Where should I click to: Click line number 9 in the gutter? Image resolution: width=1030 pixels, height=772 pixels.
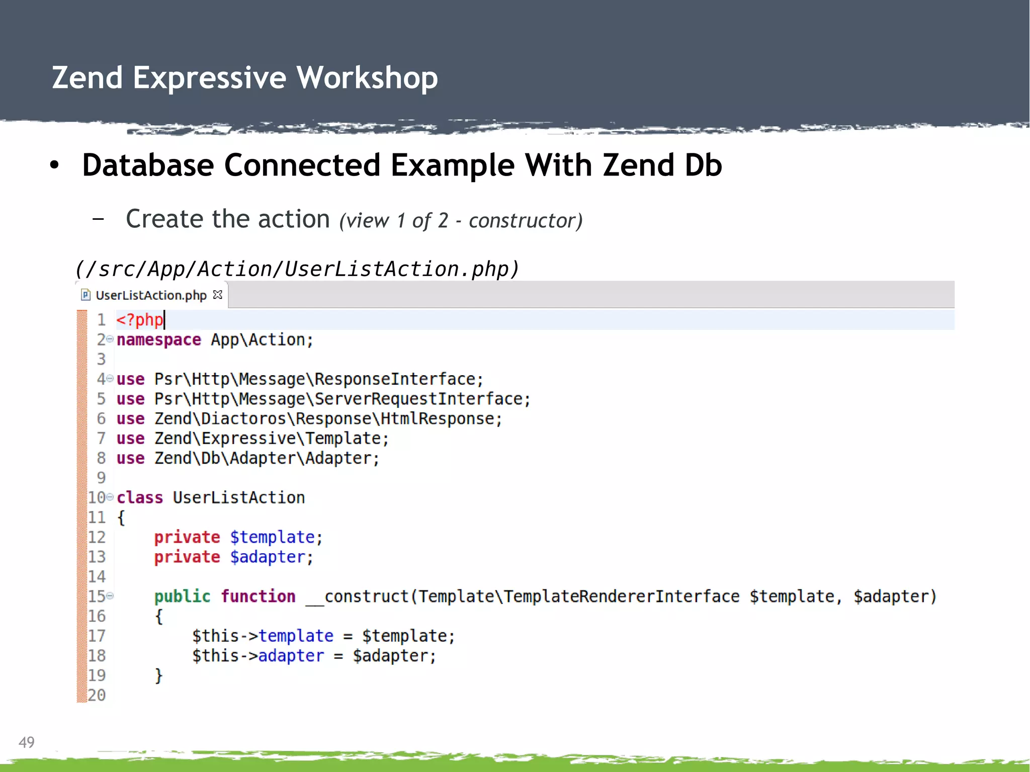coord(101,478)
